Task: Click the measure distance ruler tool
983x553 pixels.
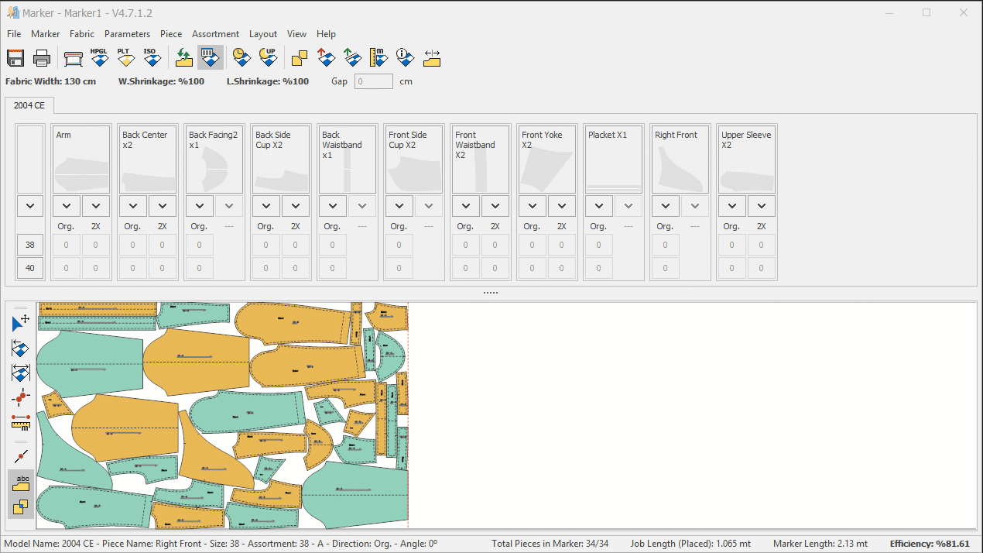Action: 21,422
